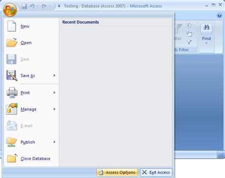Minimize the Microsoft Access window
This screenshot has width=225, height=178.
point(206,6)
